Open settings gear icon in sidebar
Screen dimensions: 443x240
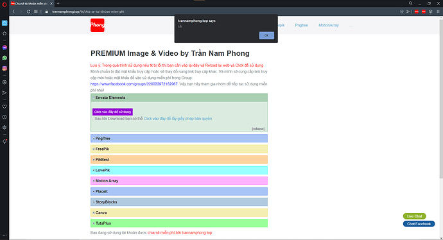4,127
